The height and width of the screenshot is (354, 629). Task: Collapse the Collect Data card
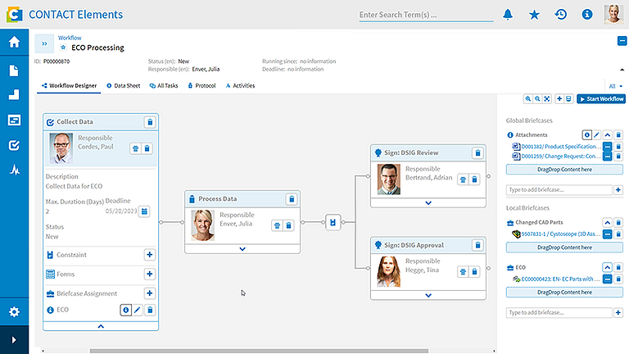[101, 326]
